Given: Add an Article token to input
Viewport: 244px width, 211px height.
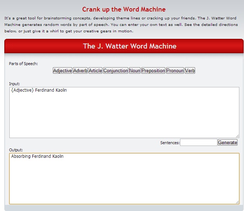Looking at the screenshot, I should tap(95, 71).
